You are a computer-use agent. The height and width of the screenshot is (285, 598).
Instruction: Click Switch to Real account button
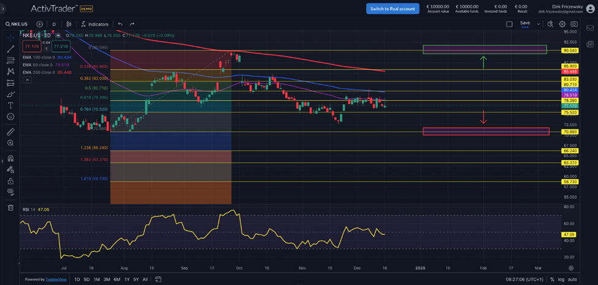point(393,9)
